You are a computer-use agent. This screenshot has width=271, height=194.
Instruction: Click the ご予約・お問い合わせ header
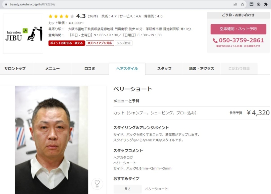[238, 15]
